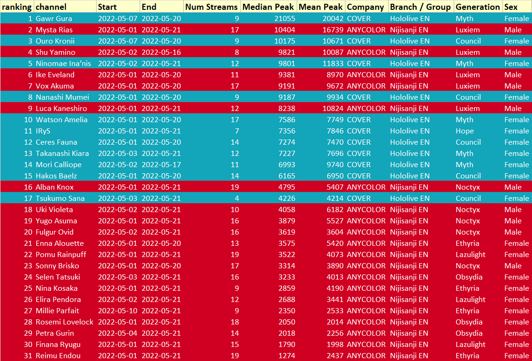The height and width of the screenshot is (361, 532).
Task: Click mean peak value 9740
Action: tap(335, 165)
